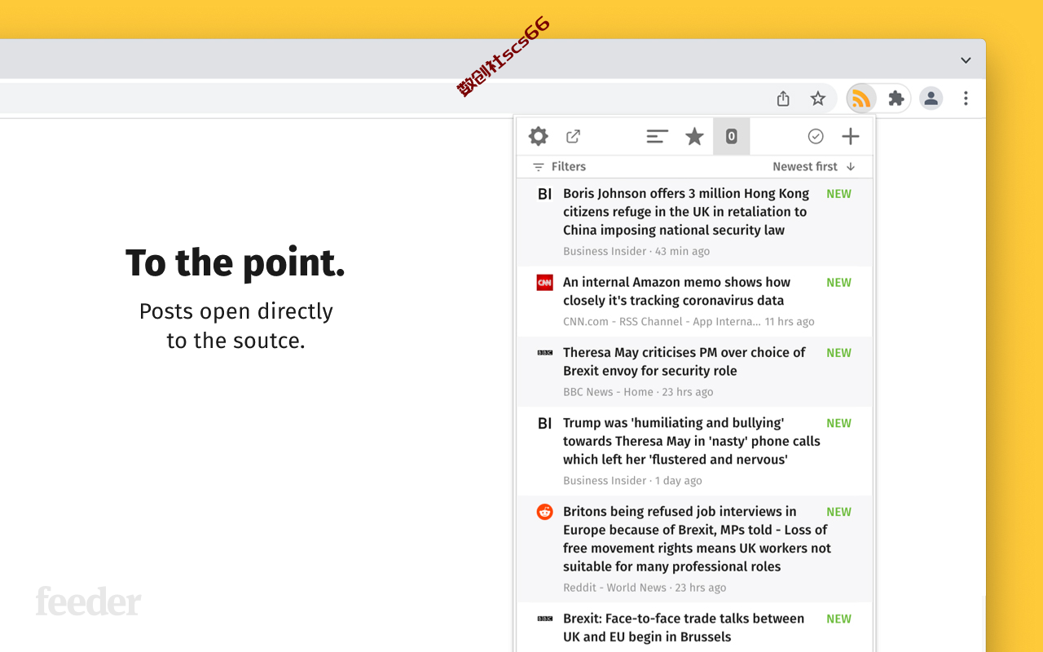
Task: Open browser three-dot menu
Action: pos(966,99)
